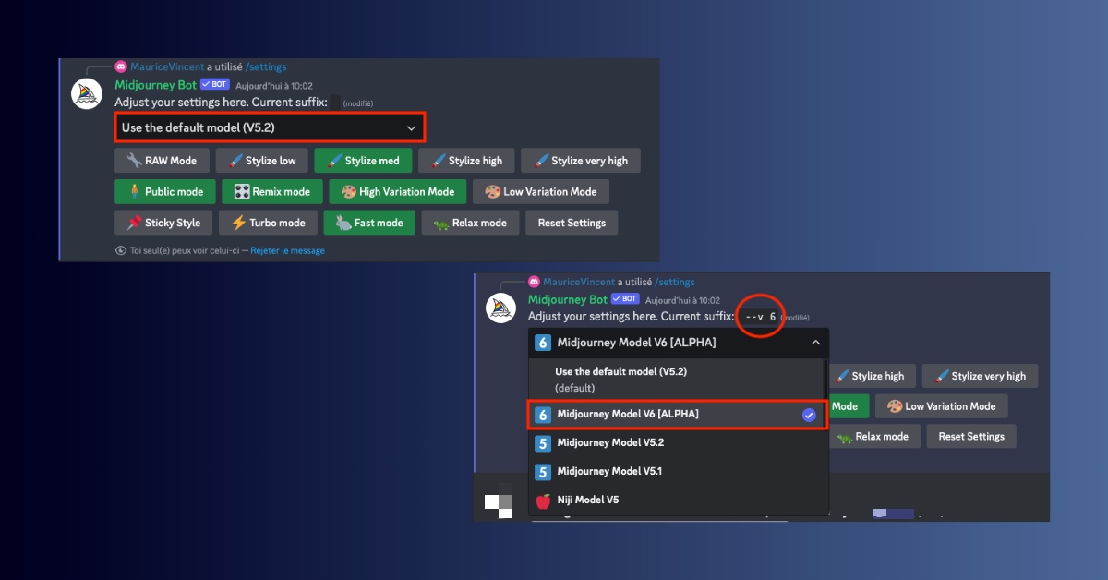Collapse the open model dropdown using the up chevron

coord(814,343)
